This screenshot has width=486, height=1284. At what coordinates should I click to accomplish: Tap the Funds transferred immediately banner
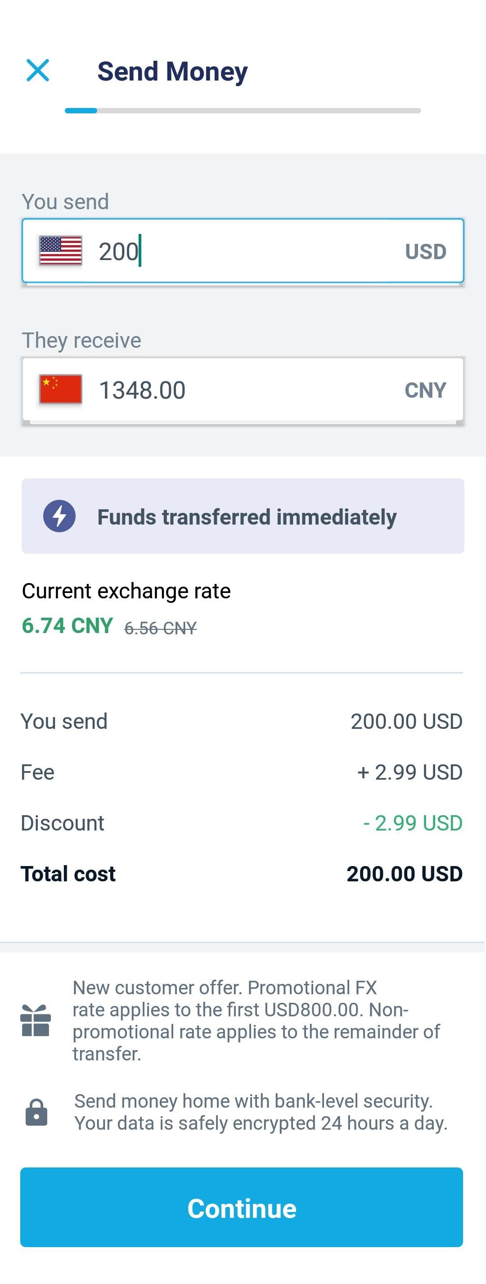243,516
